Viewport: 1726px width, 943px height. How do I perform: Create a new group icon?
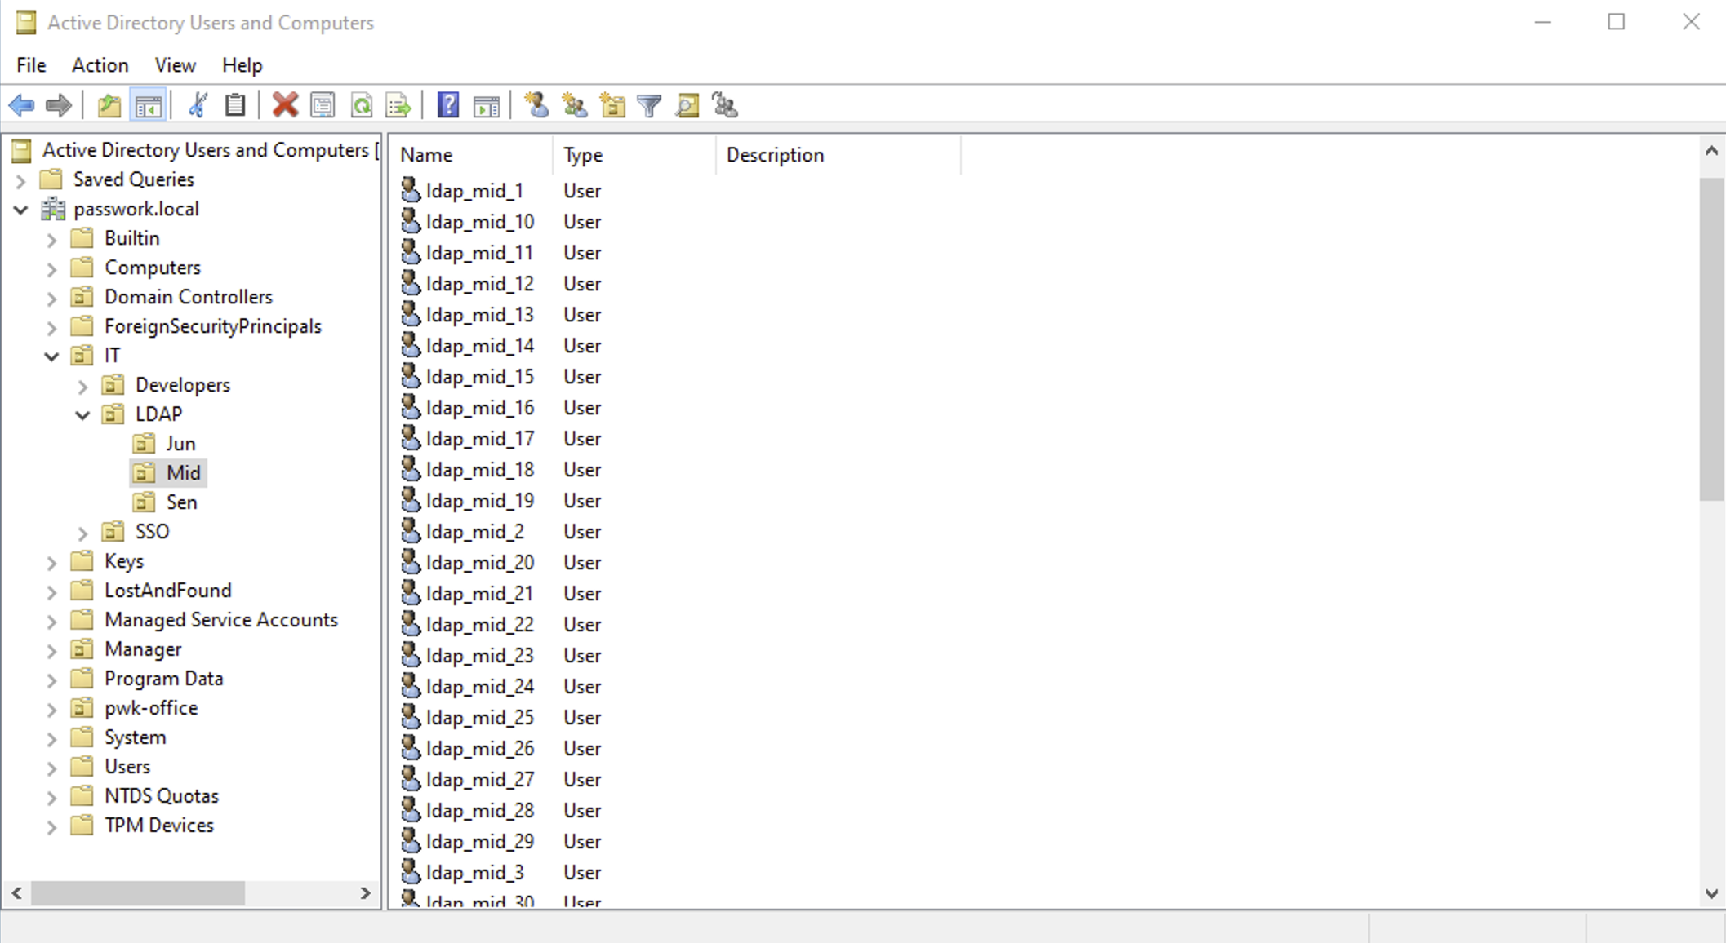(575, 105)
